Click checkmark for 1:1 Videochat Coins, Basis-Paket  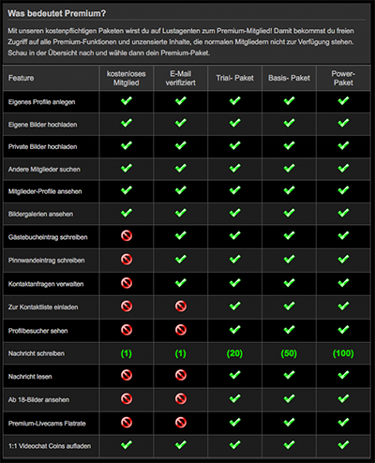pos(289,444)
